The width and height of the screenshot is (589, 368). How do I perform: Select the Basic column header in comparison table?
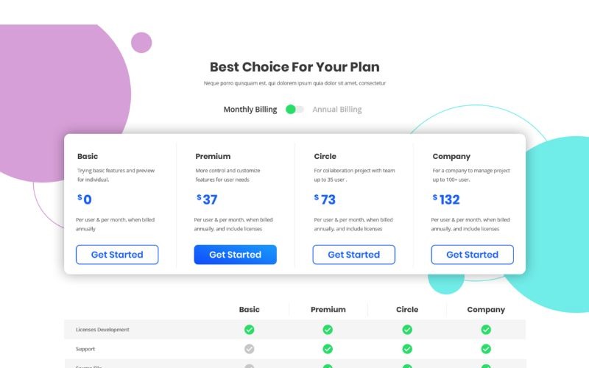coord(250,310)
